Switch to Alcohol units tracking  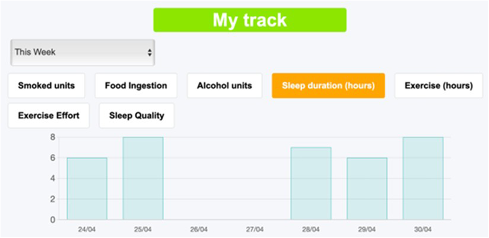224,86
